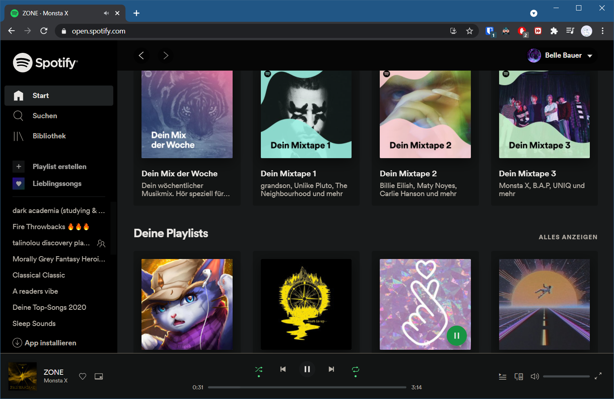The height and width of the screenshot is (399, 614).
Task: Pause the playing playlist with green button
Action: pos(456,336)
